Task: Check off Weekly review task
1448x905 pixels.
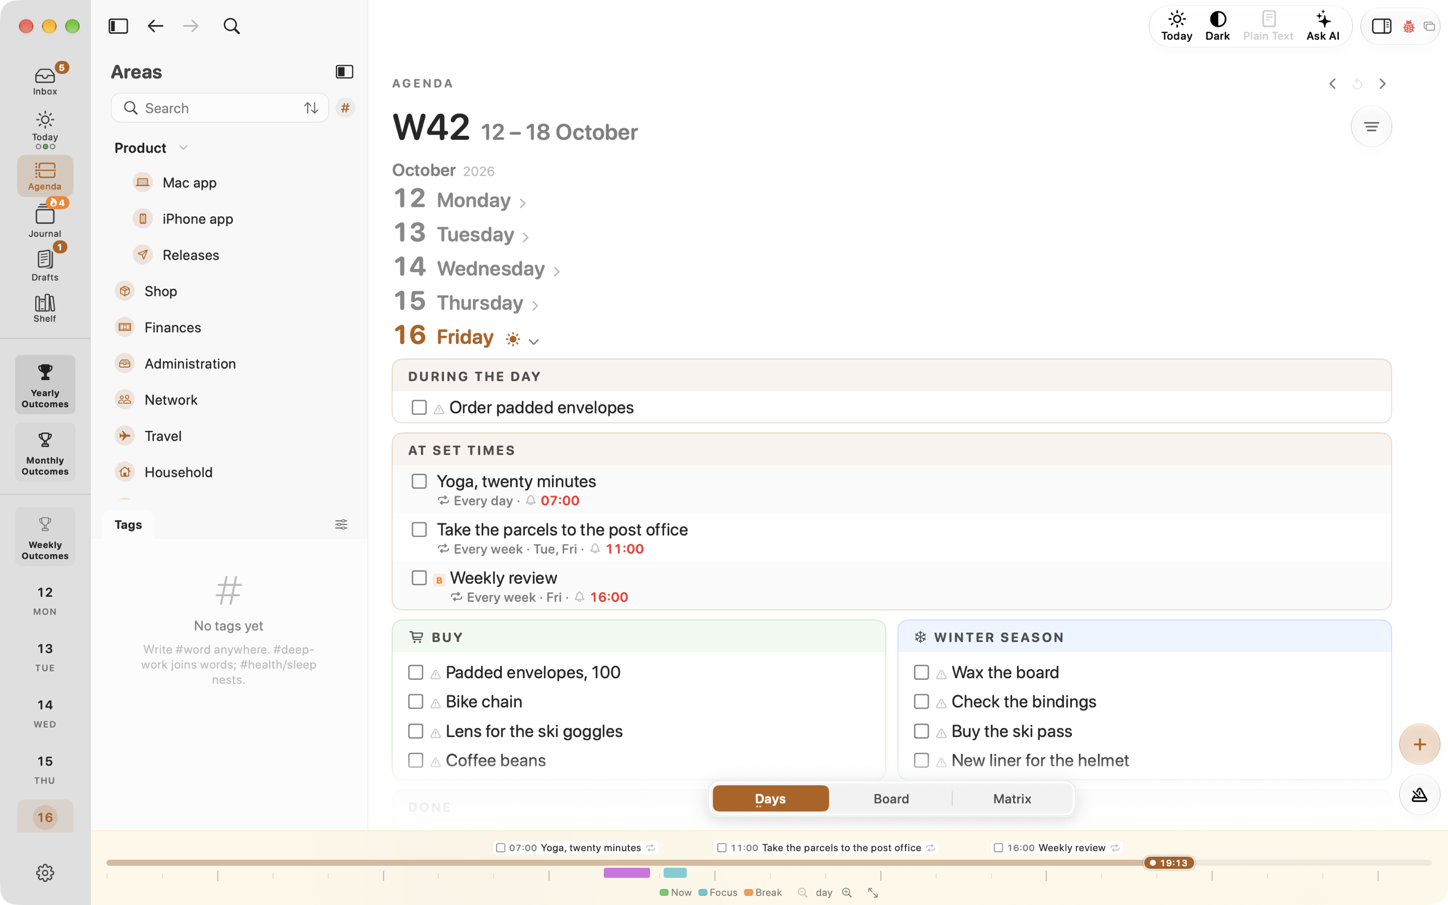Action: (419, 578)
